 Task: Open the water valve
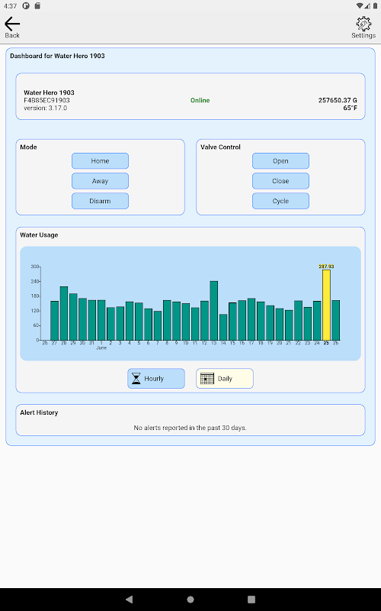(280, 161)
